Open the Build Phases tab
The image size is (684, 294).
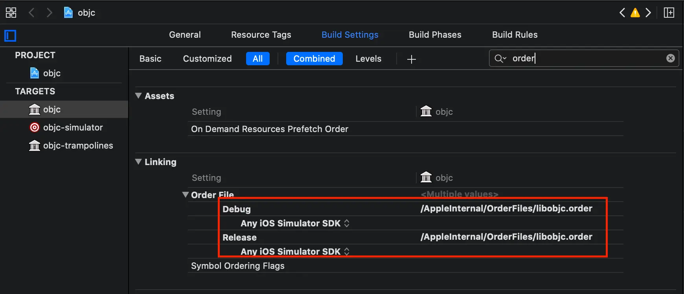pos(435,35)
